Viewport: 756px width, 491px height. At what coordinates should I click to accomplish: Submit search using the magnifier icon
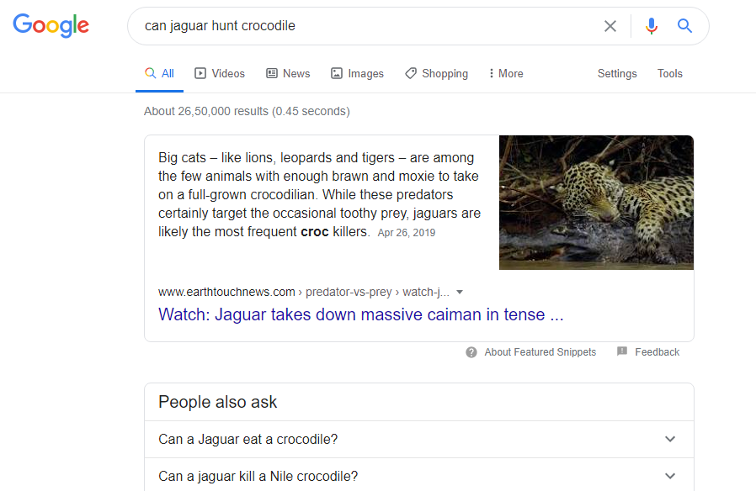point(684,25)
